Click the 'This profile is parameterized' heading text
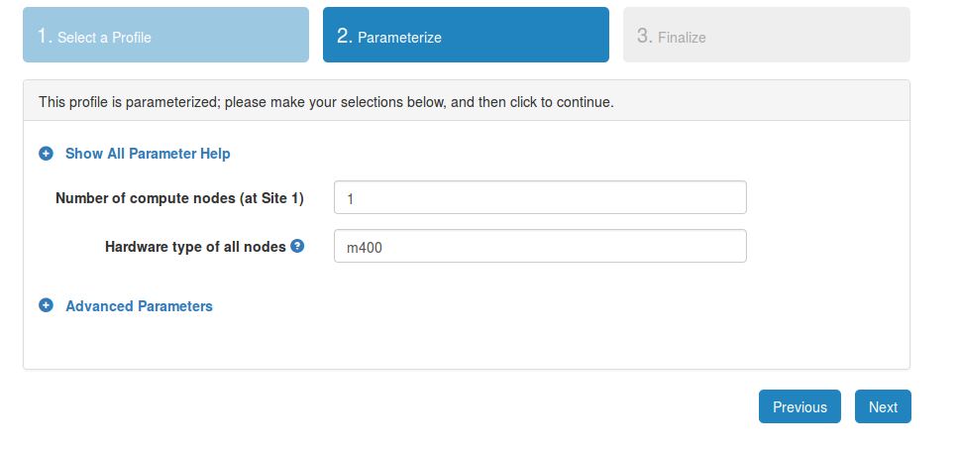 [326, 102]
